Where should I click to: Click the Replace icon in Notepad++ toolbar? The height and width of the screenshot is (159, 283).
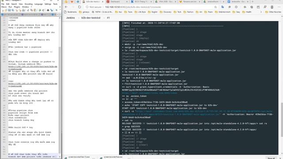pos(52,10)
